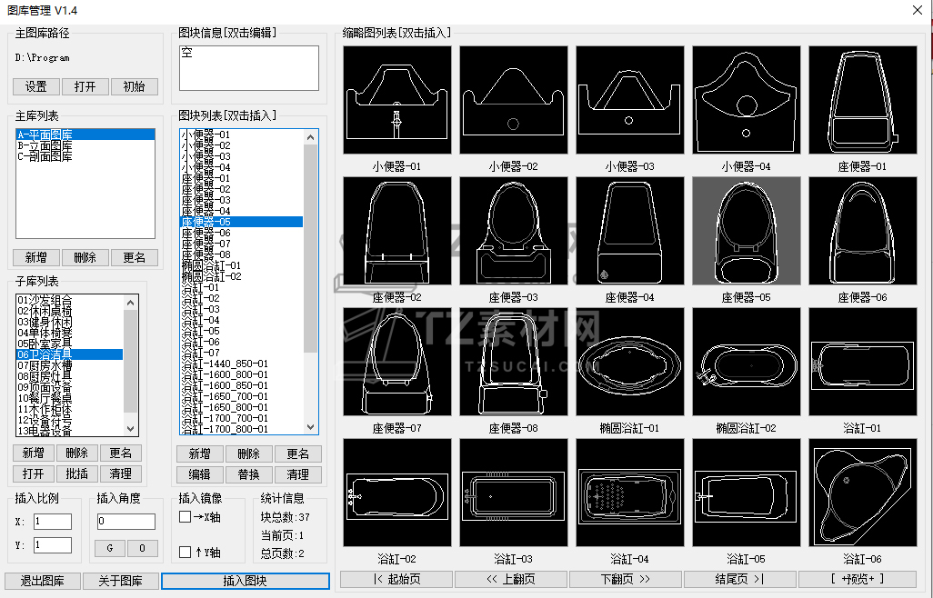Select the 小便器-01 thumbnail

396,100
